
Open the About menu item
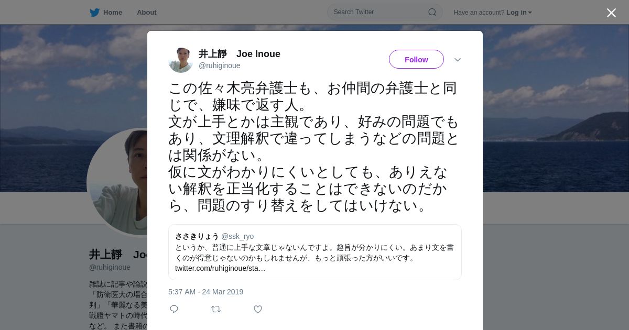point(147,13)
